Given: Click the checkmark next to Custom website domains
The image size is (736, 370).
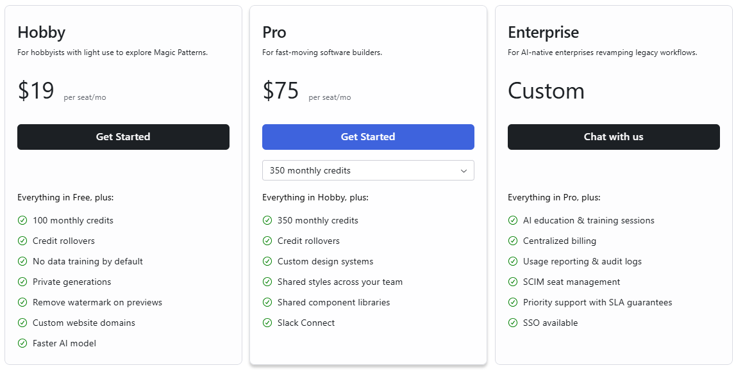Looking at the screenshot, I should click(x=22, y=323).
